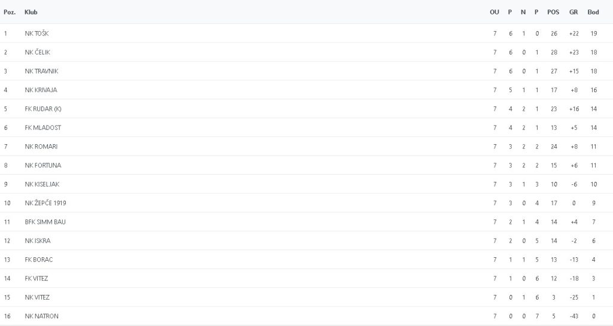The image size is (613, 326).
Task: Open NK ŽEPČE 1919 team entry
Action: tap(45, 203)
